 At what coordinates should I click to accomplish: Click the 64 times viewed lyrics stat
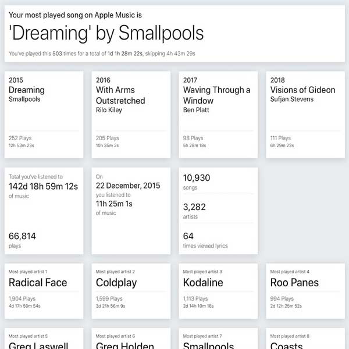tap(205, 240)
